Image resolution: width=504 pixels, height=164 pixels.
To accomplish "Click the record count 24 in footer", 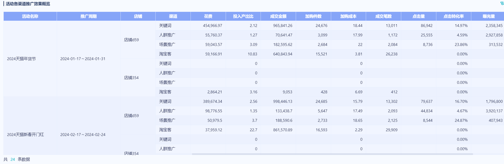I will (13, 159).
